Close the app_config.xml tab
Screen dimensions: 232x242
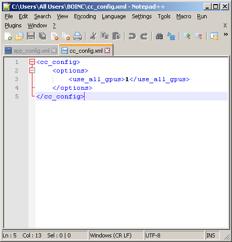click(54, 51)
